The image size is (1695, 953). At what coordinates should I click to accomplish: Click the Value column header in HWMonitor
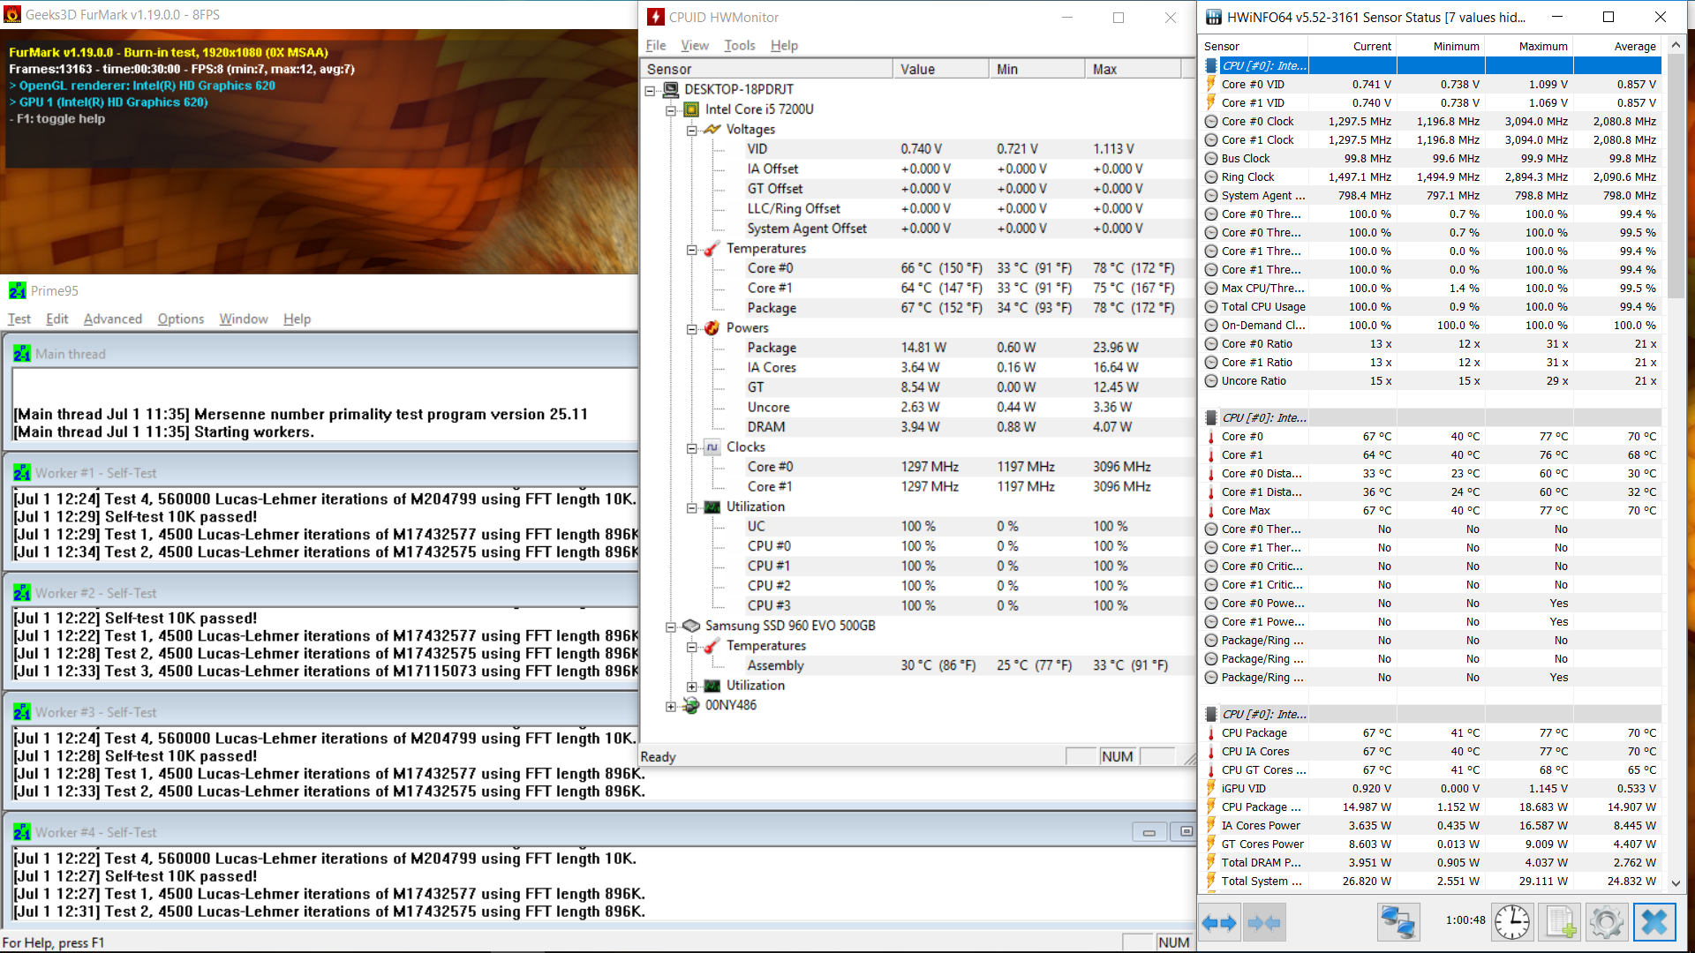[941, 69]
